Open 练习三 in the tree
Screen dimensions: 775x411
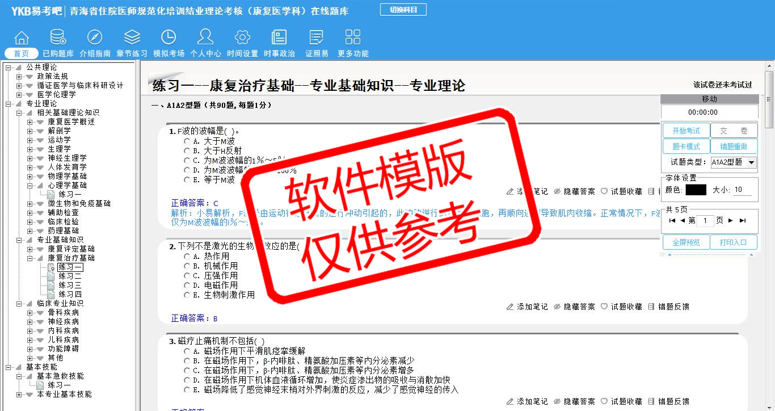click(70, 285)
